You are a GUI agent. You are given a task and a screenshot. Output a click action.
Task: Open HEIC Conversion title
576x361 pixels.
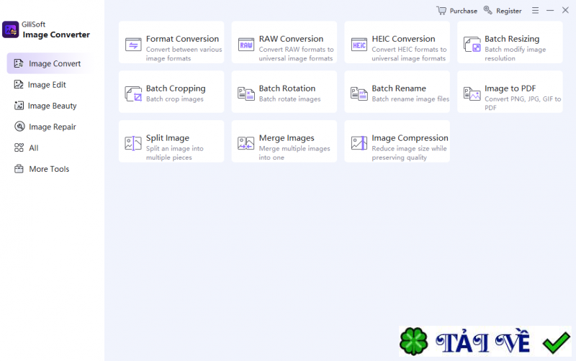click(x=403, y=39)
